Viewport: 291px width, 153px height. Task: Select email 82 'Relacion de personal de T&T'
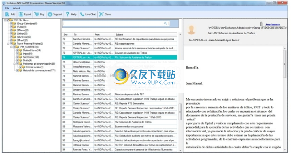click(119, 94)
